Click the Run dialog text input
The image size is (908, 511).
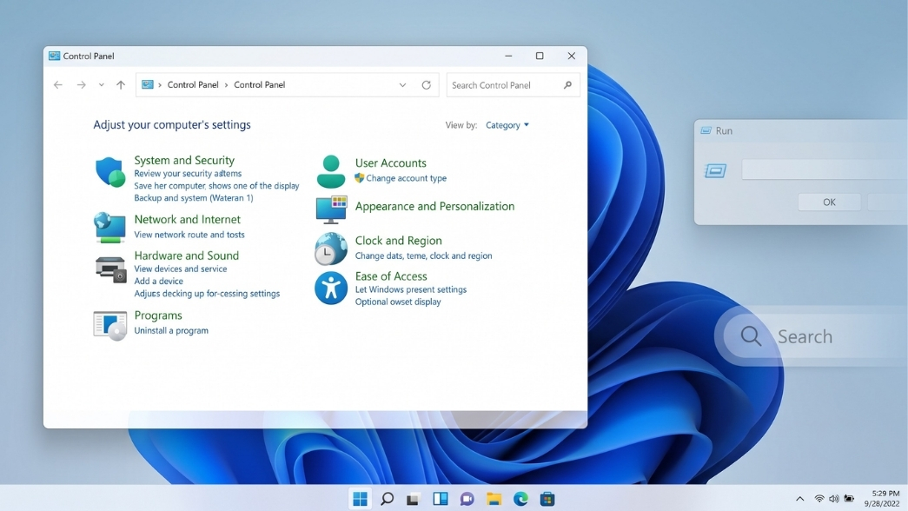point(825,169)
